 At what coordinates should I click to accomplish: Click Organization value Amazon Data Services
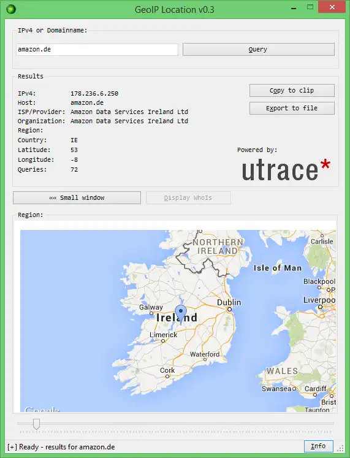click(129, 121)
